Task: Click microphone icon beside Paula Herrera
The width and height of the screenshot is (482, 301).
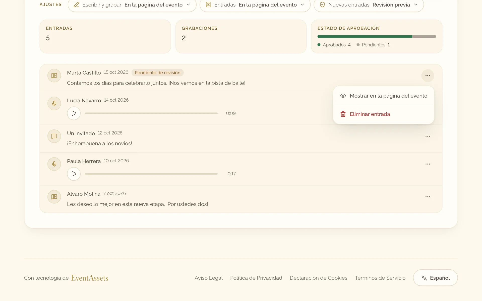Action: (x=54, y=164)
